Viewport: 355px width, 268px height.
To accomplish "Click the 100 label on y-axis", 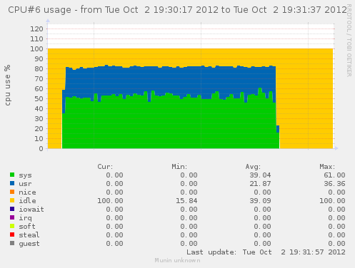I will [x=36, y=48].
